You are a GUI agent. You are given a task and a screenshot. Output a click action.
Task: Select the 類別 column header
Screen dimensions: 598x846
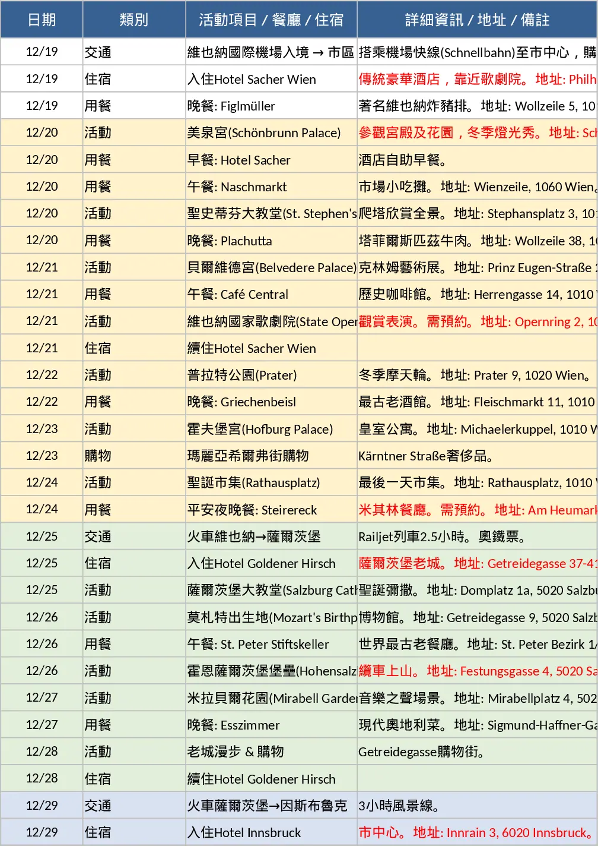134,20
